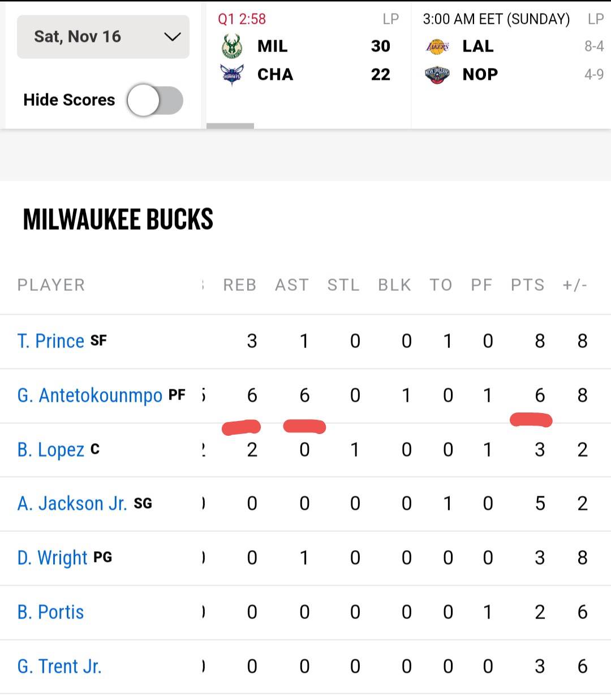
Task: Click the PTS column header
Action: coord(528,285)
